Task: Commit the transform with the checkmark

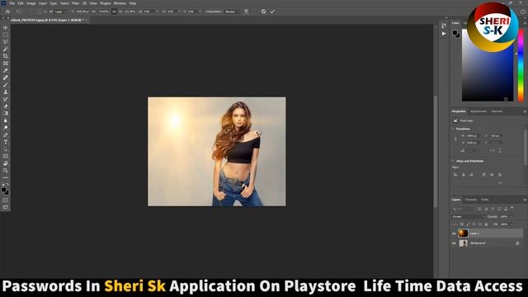Action: [272, 12]
